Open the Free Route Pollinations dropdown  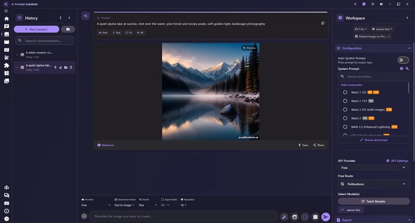[x=374, y=184]
